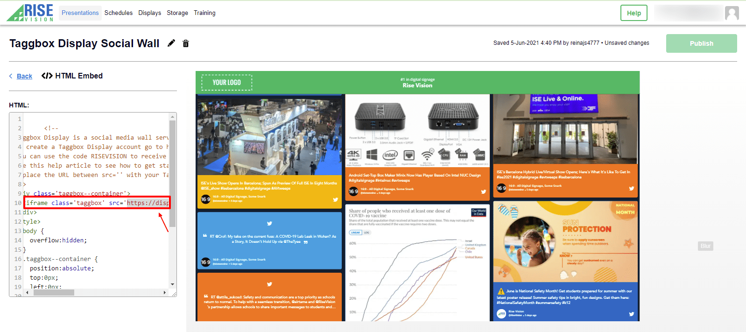
Task: Click the code editor vertical scrollbar
Action: [x=172, y=173]
